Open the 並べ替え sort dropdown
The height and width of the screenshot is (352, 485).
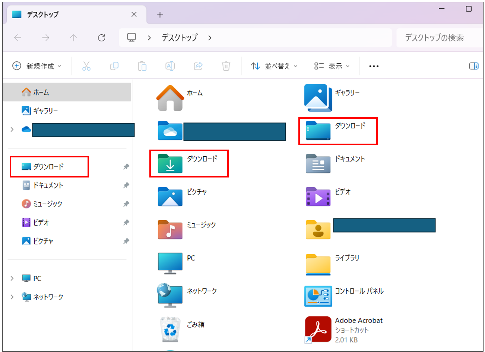[274, 66]
